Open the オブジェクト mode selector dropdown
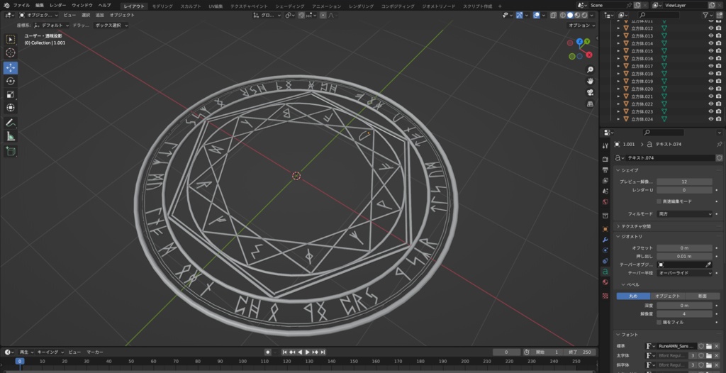Image resolution: width=726 pixels, height=373 pixels. pos(39,16)
